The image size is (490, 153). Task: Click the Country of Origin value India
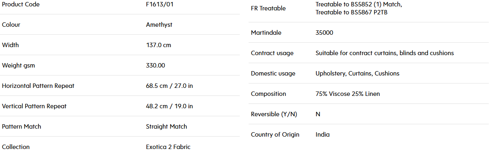pyautogui.click(x=323, y=135)
